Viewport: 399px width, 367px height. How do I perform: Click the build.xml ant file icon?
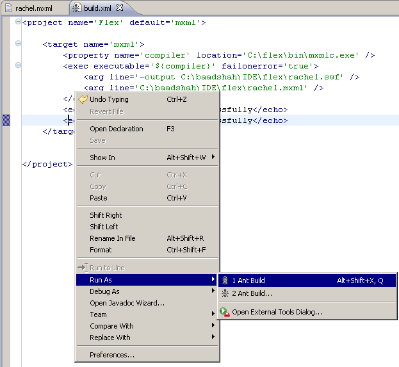coord(76,8)
